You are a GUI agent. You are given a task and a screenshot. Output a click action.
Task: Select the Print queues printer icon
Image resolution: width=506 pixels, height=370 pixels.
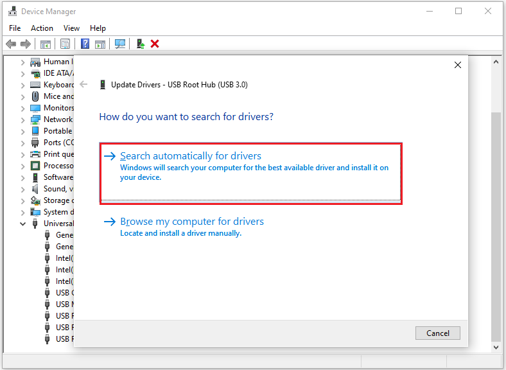tap(35, 154)
